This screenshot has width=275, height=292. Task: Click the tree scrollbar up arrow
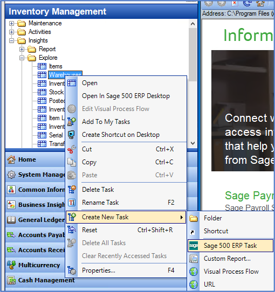point(193,24)
